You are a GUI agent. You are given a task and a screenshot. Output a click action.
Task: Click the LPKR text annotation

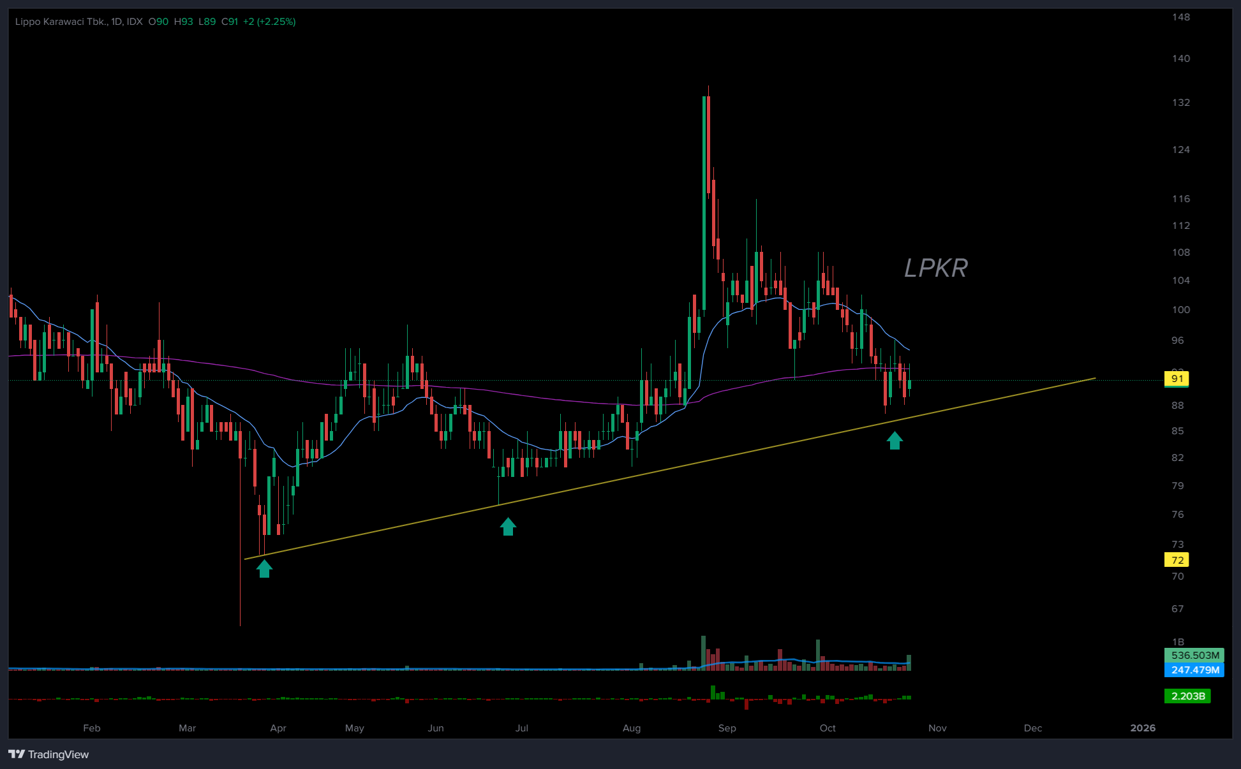[935, 268]
